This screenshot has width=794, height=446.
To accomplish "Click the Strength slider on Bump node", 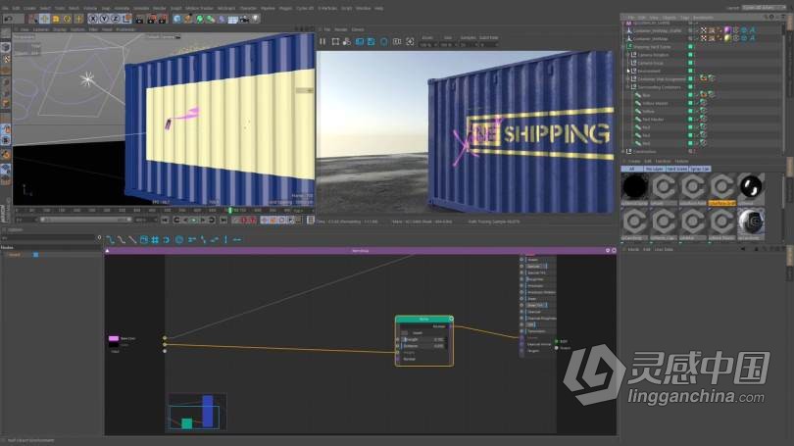I will (423, 339).
